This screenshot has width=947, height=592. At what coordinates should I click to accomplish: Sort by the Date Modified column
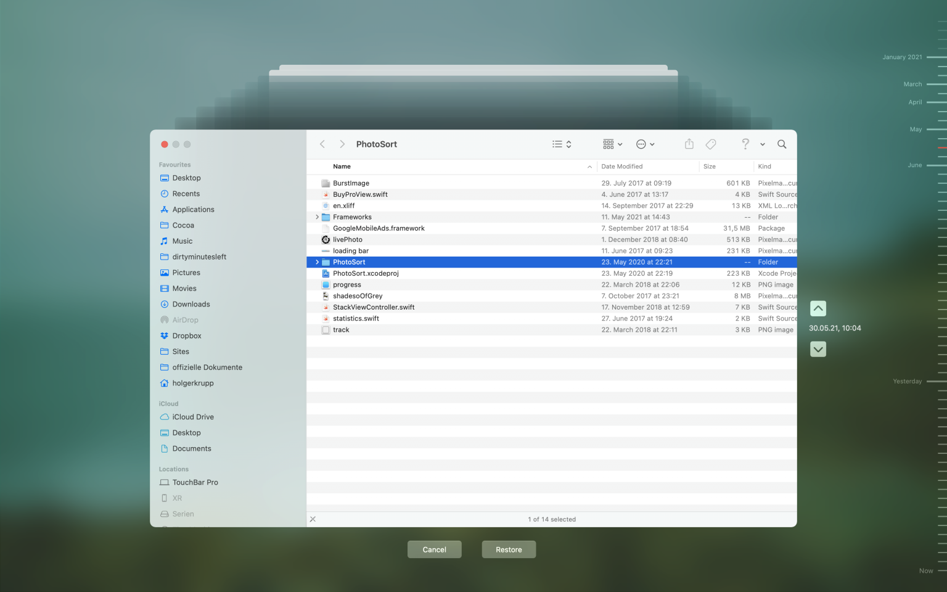pyautogui.click(x=622, y=166)
